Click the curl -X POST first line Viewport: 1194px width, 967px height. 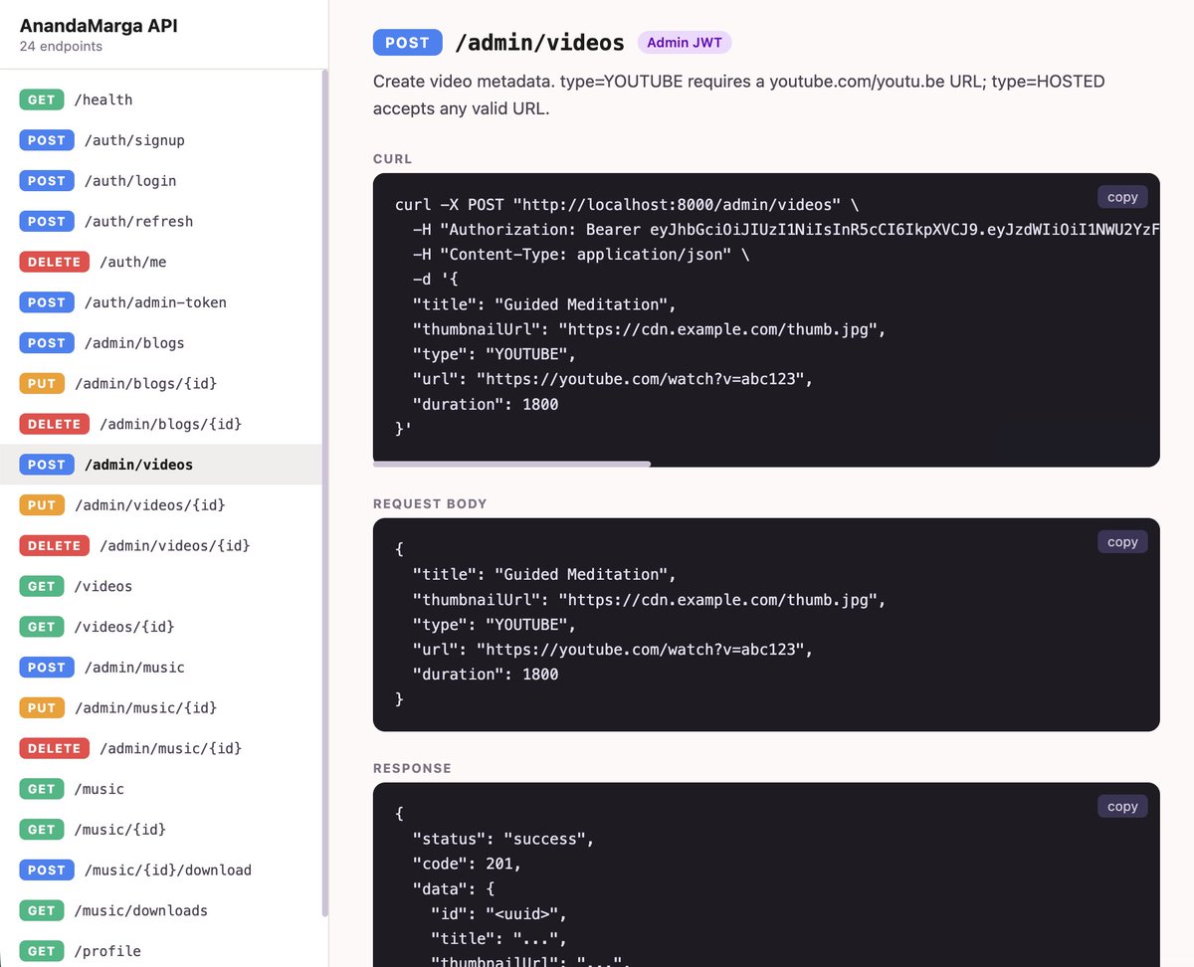627,205
